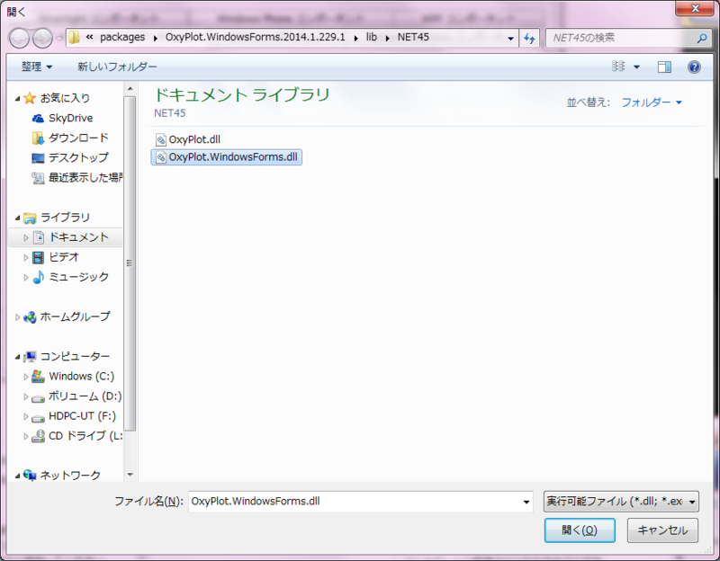
Task: Open address bar history dropdown
Action: click(510, 38)
